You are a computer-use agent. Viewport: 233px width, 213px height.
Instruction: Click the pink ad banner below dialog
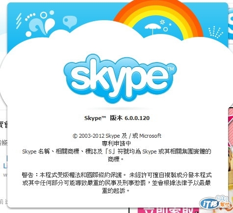pos(168,210)
